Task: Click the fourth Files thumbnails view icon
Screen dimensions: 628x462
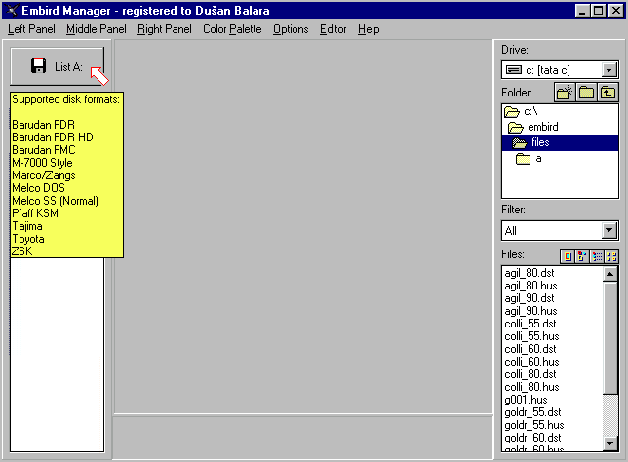Action: click(611, 256)
